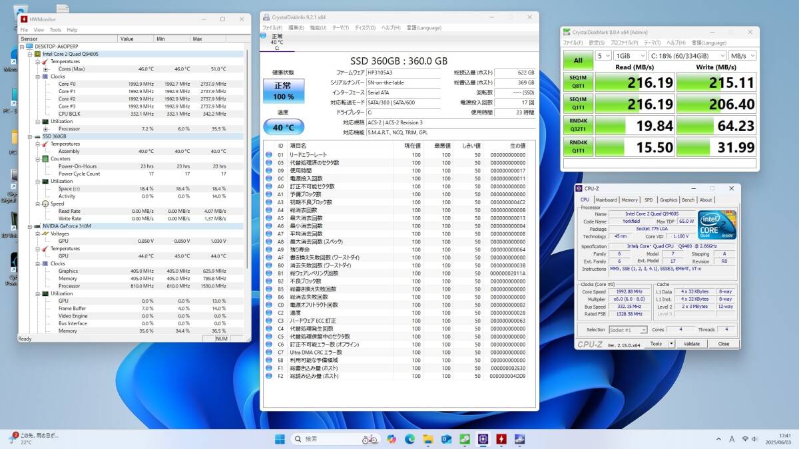Viewport: 799px width, 449px height.
Task: Open the drive selection C: 18% dropdown
Action: [x=687, y=56]
